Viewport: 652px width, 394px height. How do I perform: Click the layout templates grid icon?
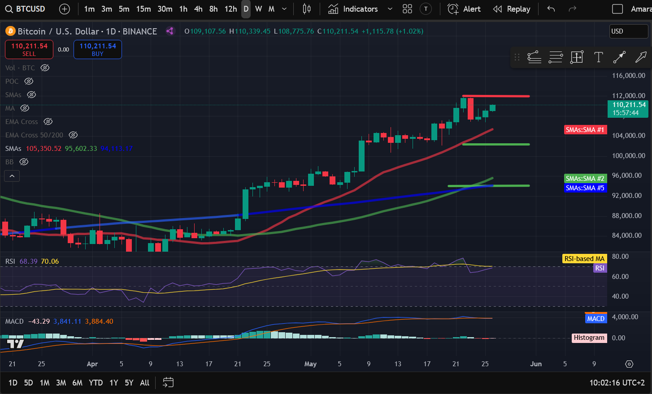pos(407,9)
